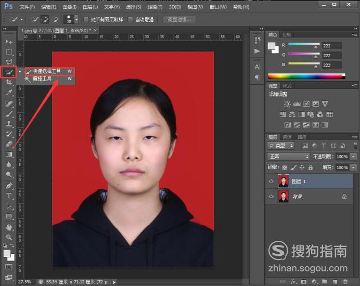The height and width of the screenshot is (286, 360).
Task: Add Curves adjustment layer
Action: point(306,104)
